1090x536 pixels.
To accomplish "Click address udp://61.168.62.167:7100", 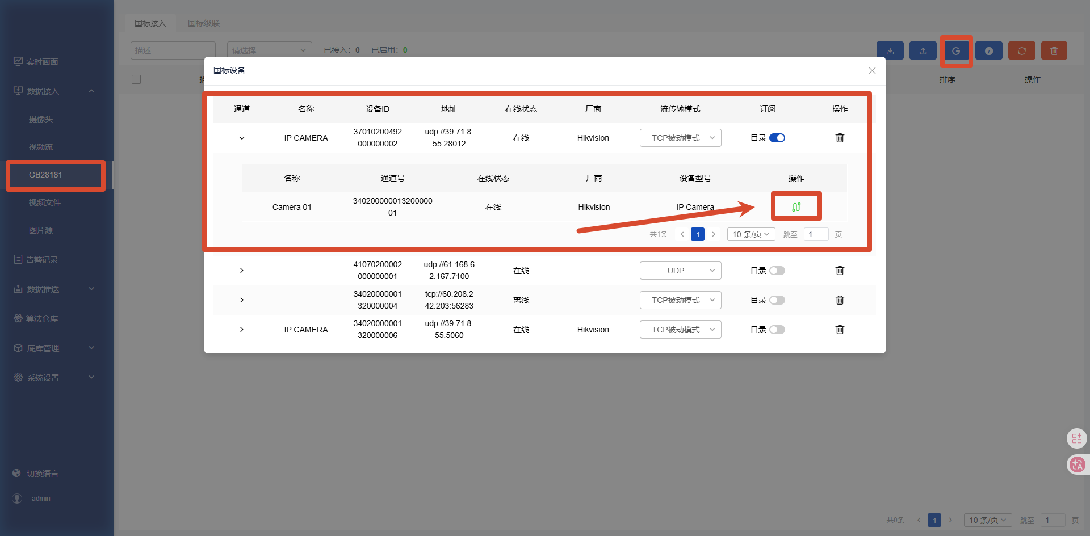I will tap(449, 271).
